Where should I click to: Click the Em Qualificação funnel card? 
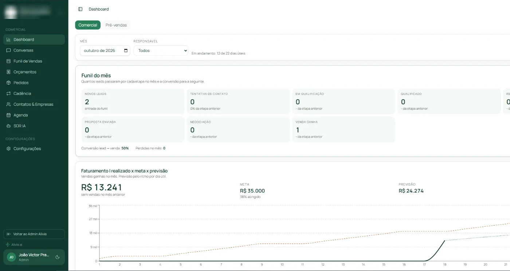(x=344, y=101)
